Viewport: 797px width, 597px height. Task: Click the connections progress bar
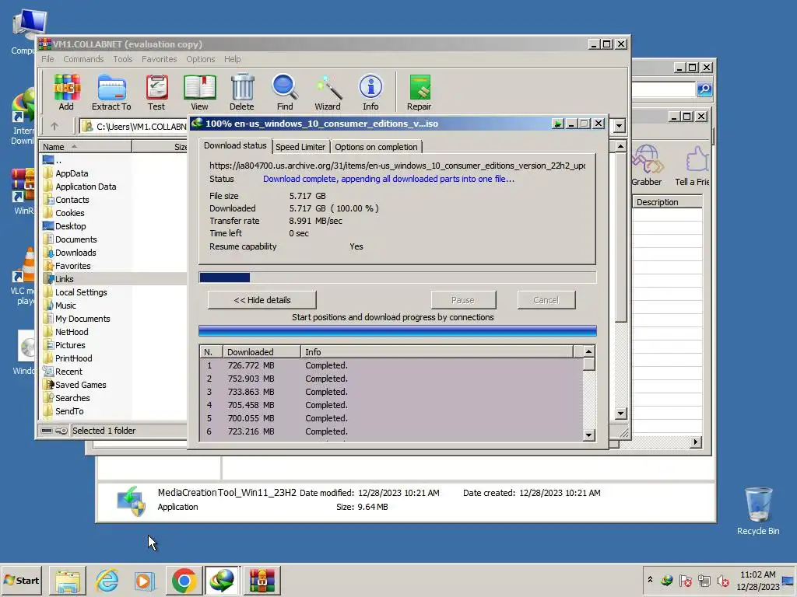point(398,331)
